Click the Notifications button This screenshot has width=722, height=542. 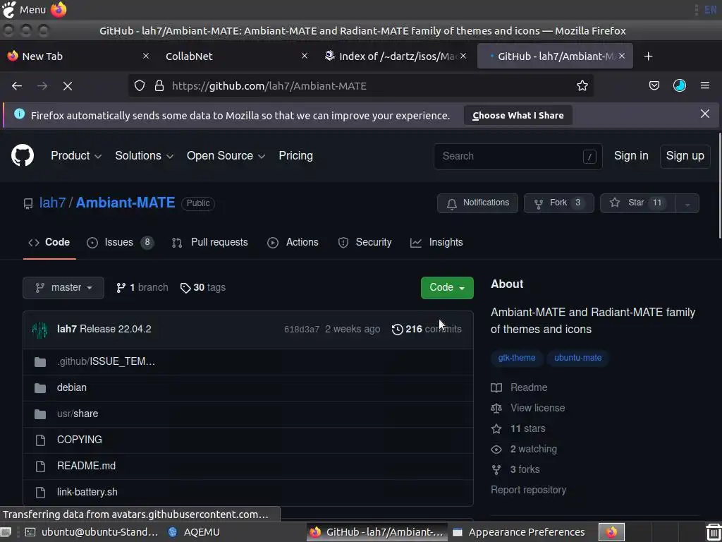coord(477,203)
